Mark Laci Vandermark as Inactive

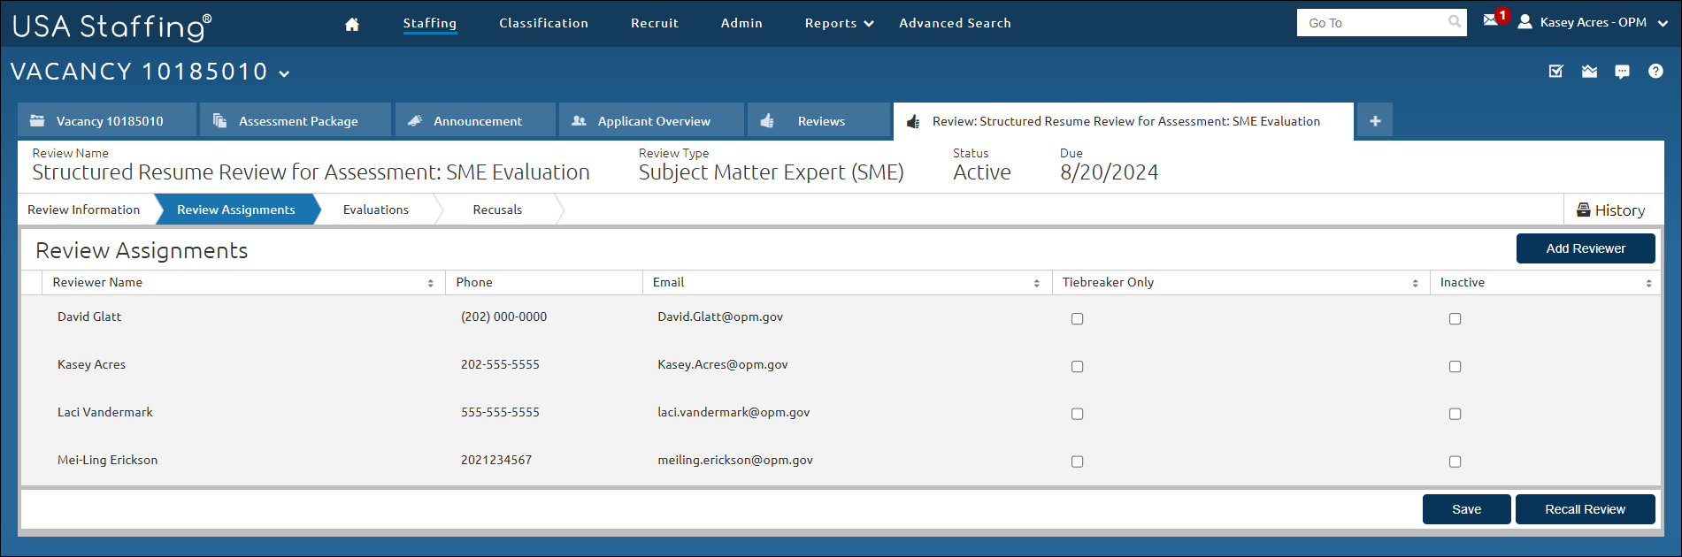pos(1455,414)
